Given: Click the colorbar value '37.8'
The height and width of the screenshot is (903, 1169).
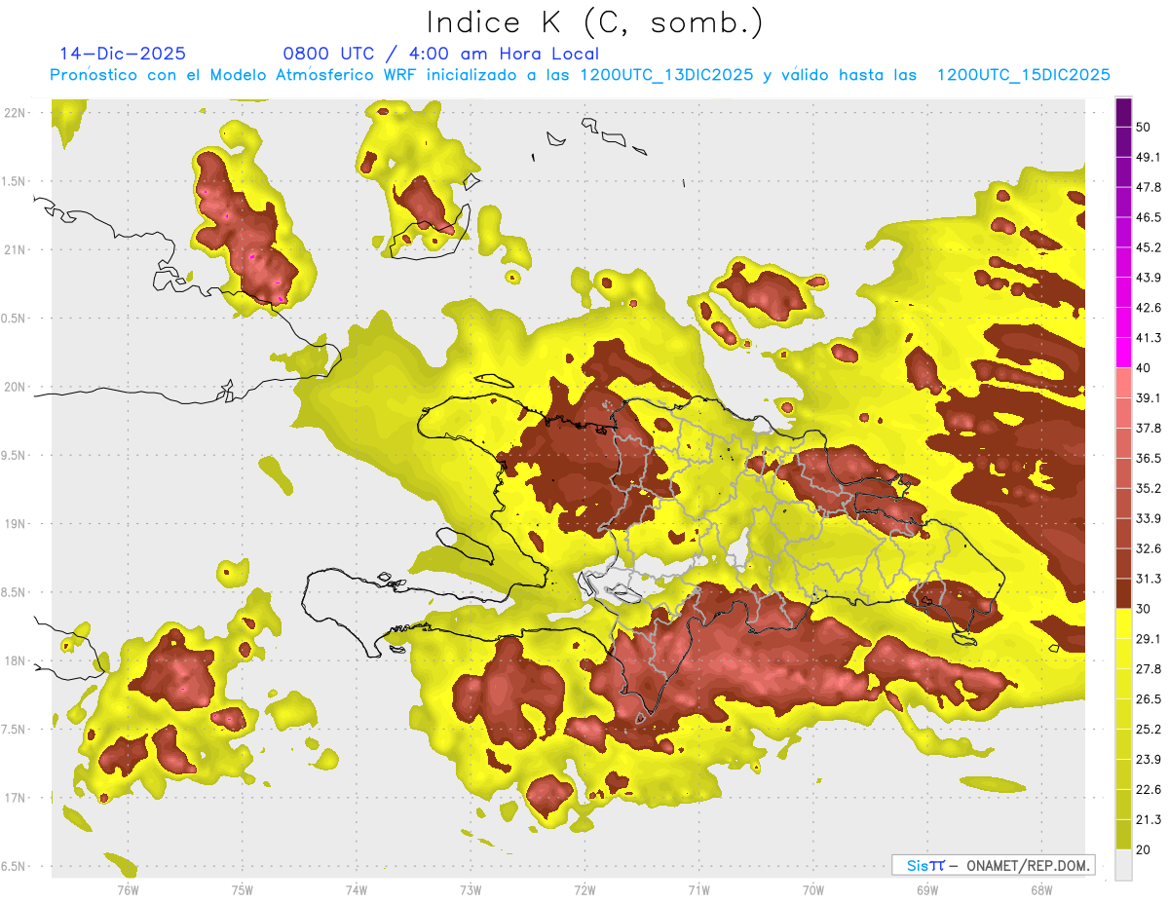Looking at the screenshot, I should (x=1149, y=429).
